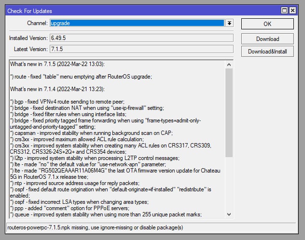This screenshot has height=240, width=305.
Task: Click the bridge fixed destination NAT line
Action: coord(87,108)
